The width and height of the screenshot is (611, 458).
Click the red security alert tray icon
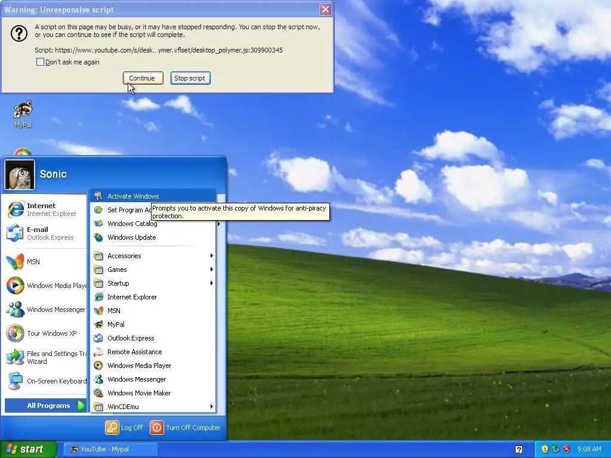click(x=567, y=449)
